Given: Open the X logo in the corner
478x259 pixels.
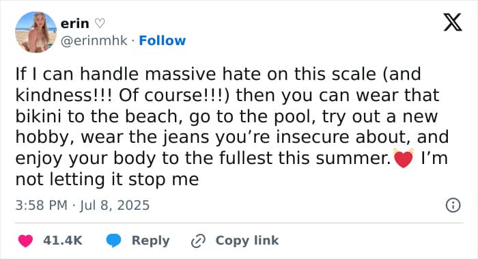Looking at the screenshot, I should [x=453, y=23].
